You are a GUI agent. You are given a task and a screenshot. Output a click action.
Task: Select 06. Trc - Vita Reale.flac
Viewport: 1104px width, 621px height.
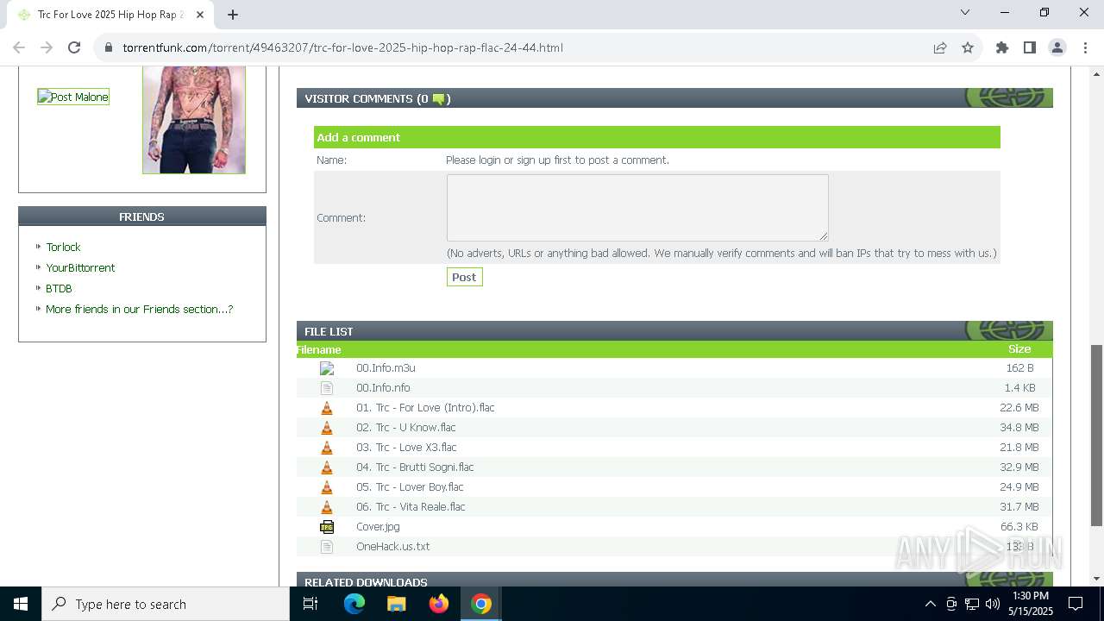411,506
